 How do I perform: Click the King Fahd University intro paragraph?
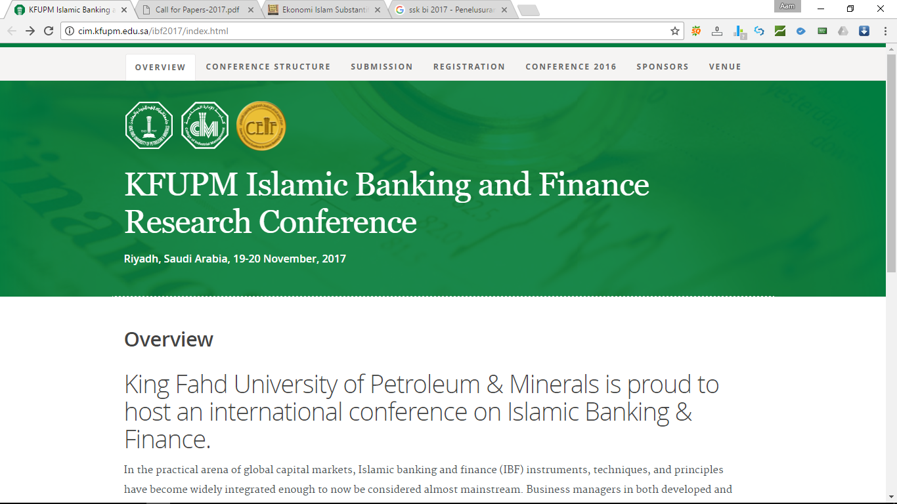(x=422, y=412)
